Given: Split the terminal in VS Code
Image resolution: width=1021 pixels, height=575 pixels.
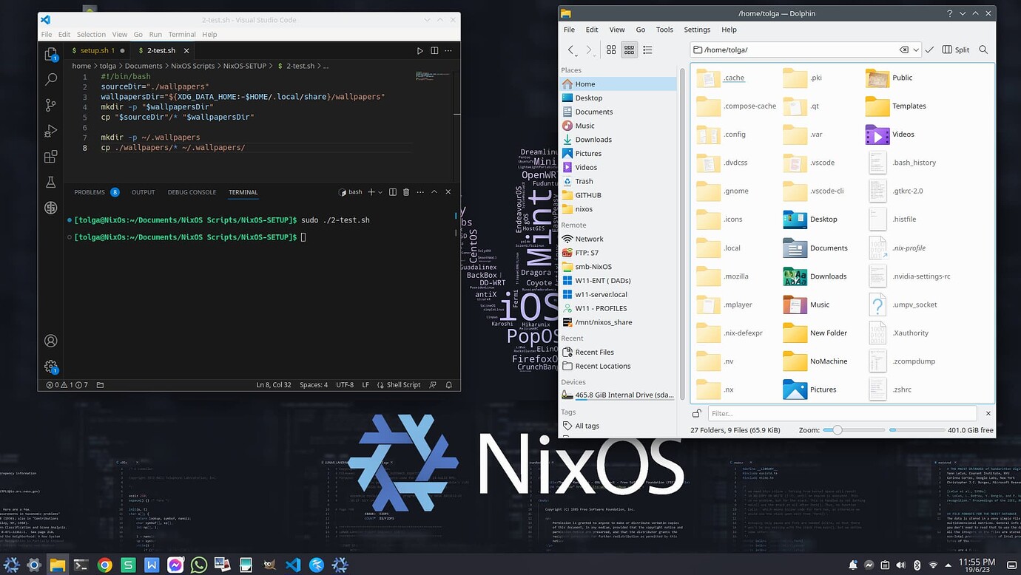Looking at the screenshot, I should point(394,191).
